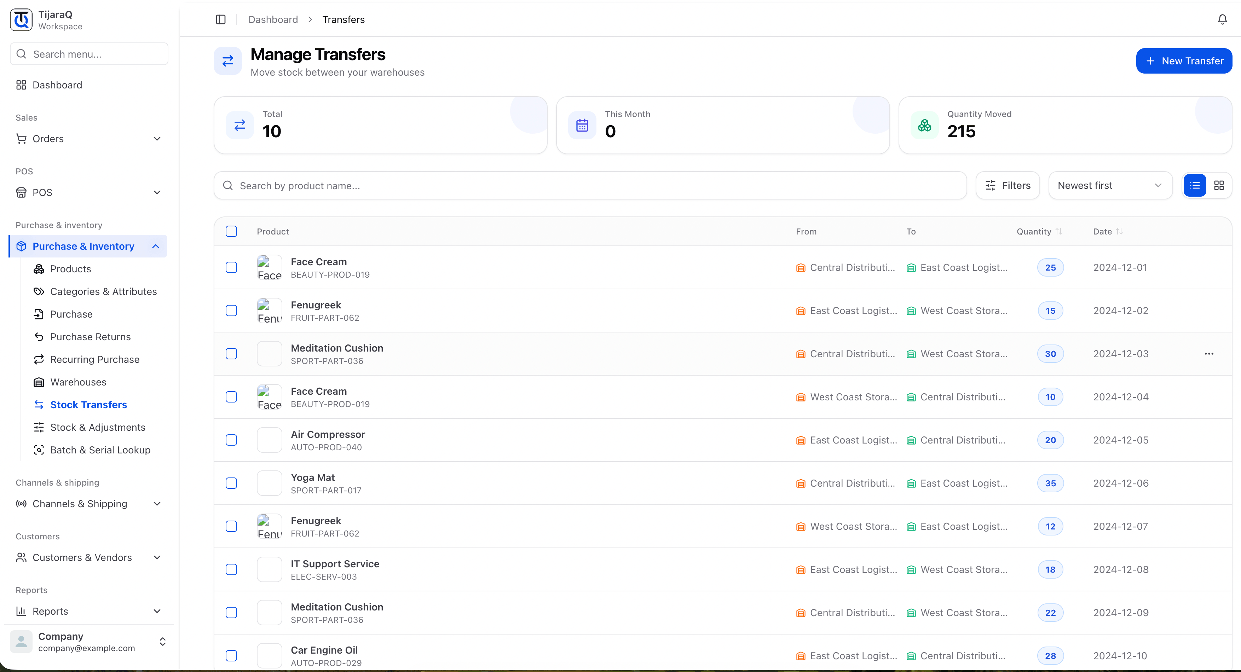1241x672 pixels.
Task: Select Stock Transfers in sidebar
Action: point(89,405)
